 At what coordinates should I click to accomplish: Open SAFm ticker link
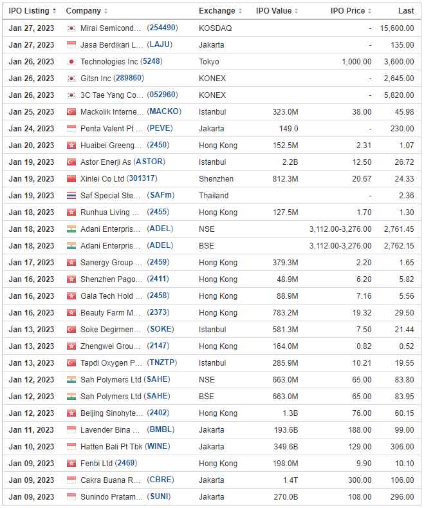(x=161, y=195)
